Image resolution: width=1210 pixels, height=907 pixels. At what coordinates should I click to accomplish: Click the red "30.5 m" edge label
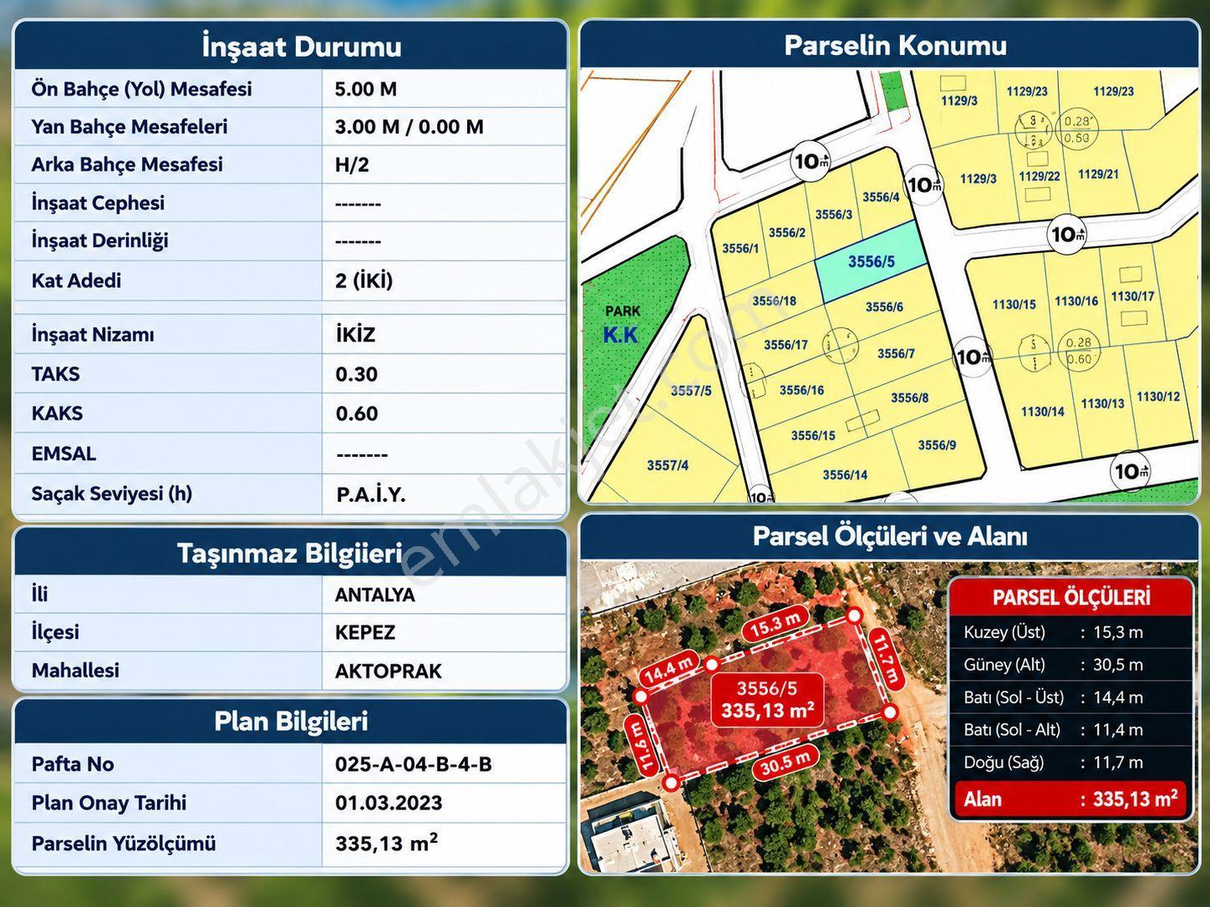(x=784, y=763)
